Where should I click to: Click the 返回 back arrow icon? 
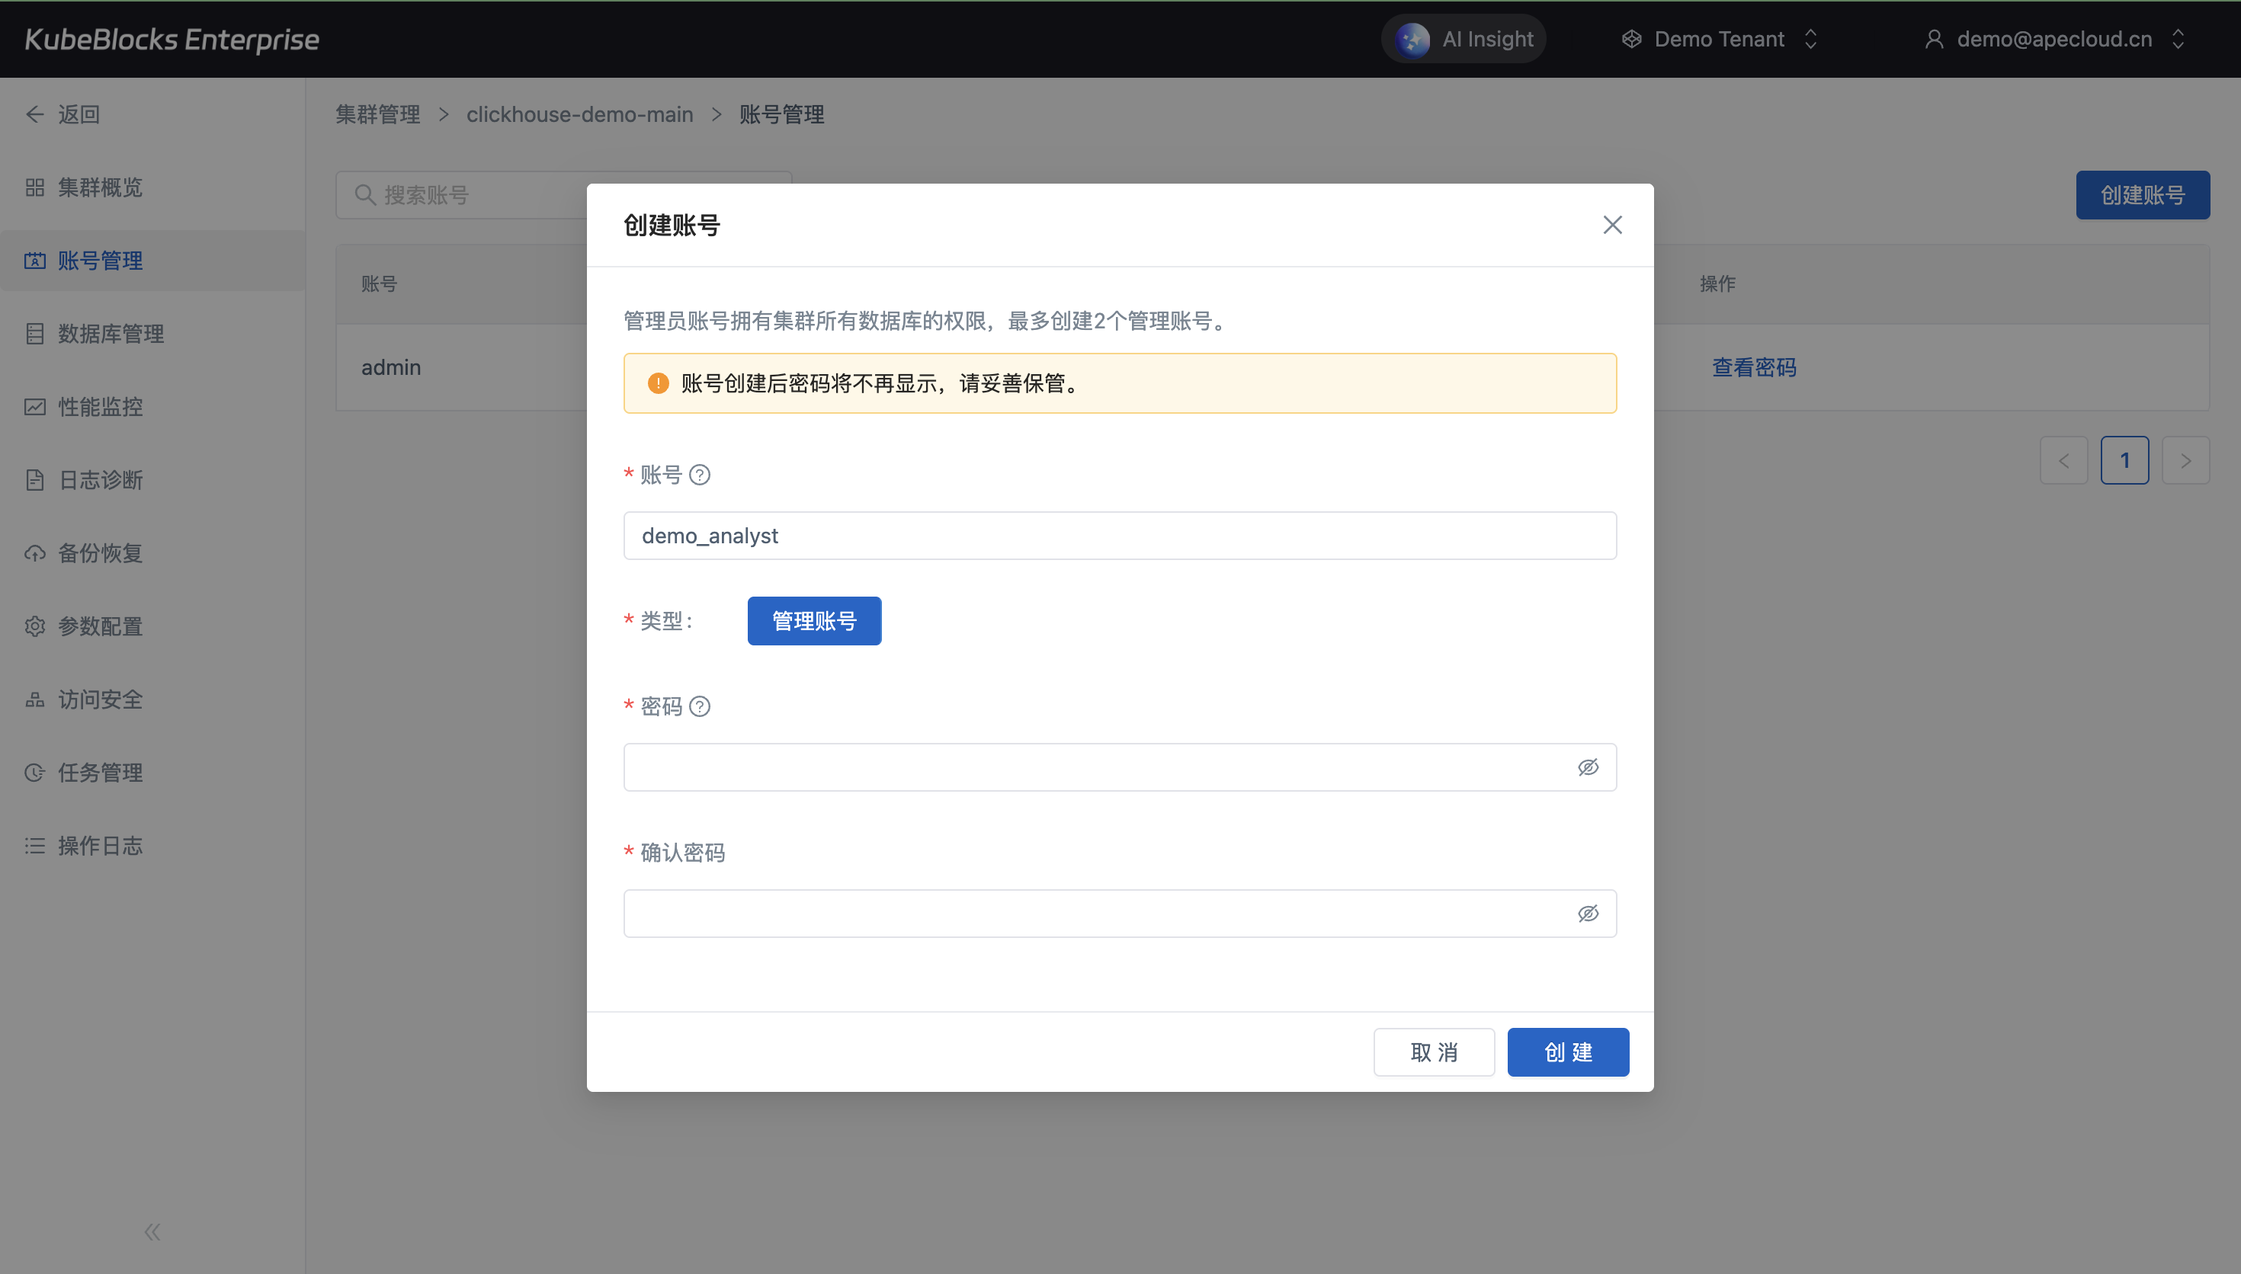(x=35, y=114)
